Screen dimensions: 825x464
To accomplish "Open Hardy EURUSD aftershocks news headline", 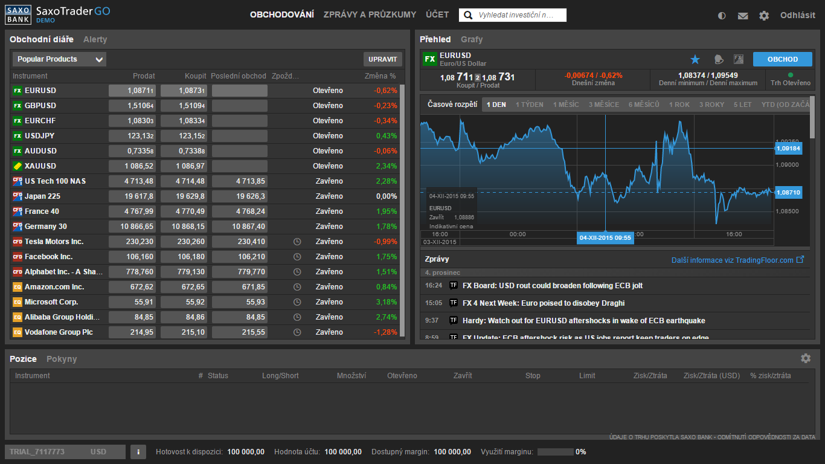I will (584, 320).
